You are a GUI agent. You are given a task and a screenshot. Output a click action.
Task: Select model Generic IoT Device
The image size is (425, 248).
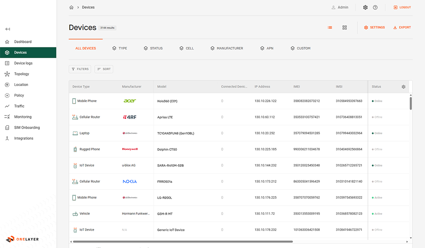171,230
